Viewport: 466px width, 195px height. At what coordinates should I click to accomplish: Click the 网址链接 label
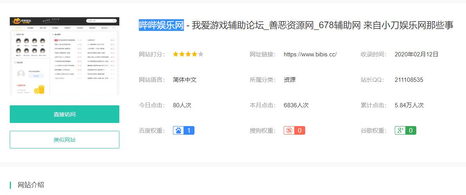pyautogui.click(x=263, y=54)
